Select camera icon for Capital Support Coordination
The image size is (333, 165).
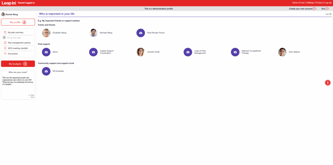(93, 52)
